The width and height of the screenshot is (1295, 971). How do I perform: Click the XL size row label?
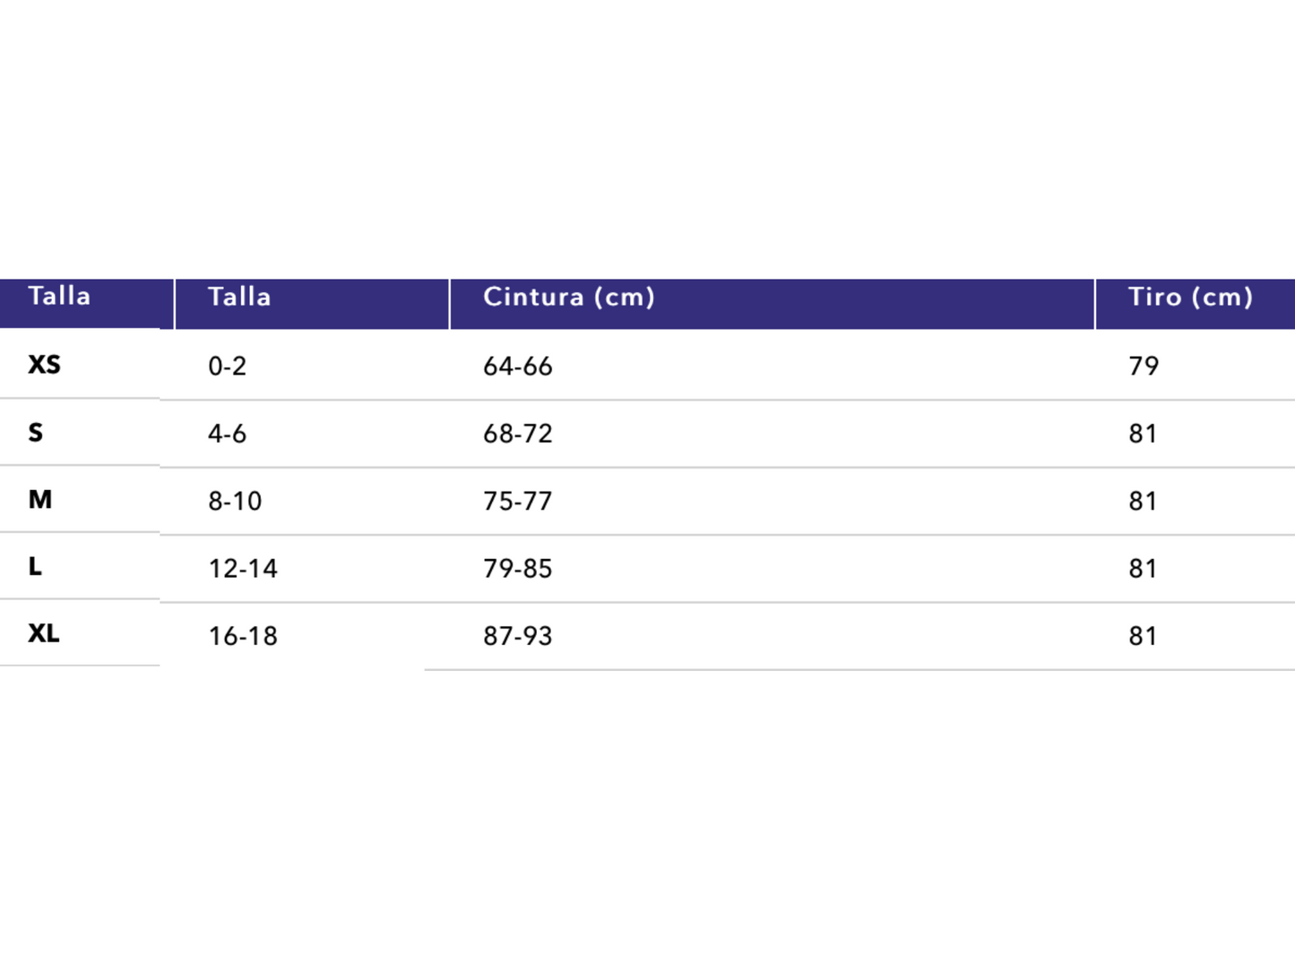[44, 633]
